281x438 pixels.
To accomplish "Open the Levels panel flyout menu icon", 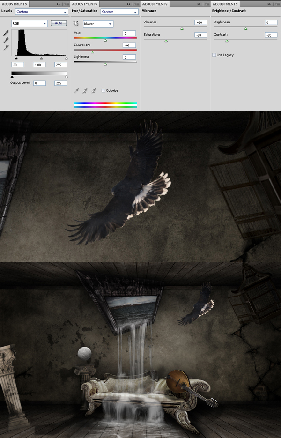I will coord(66,4).
